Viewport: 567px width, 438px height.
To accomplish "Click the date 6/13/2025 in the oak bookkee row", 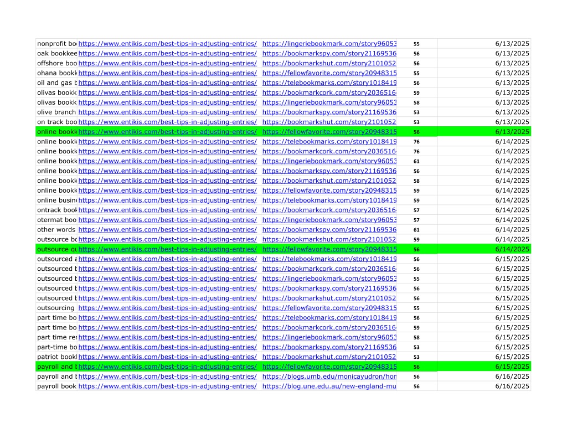I will [x=512, y=54].
